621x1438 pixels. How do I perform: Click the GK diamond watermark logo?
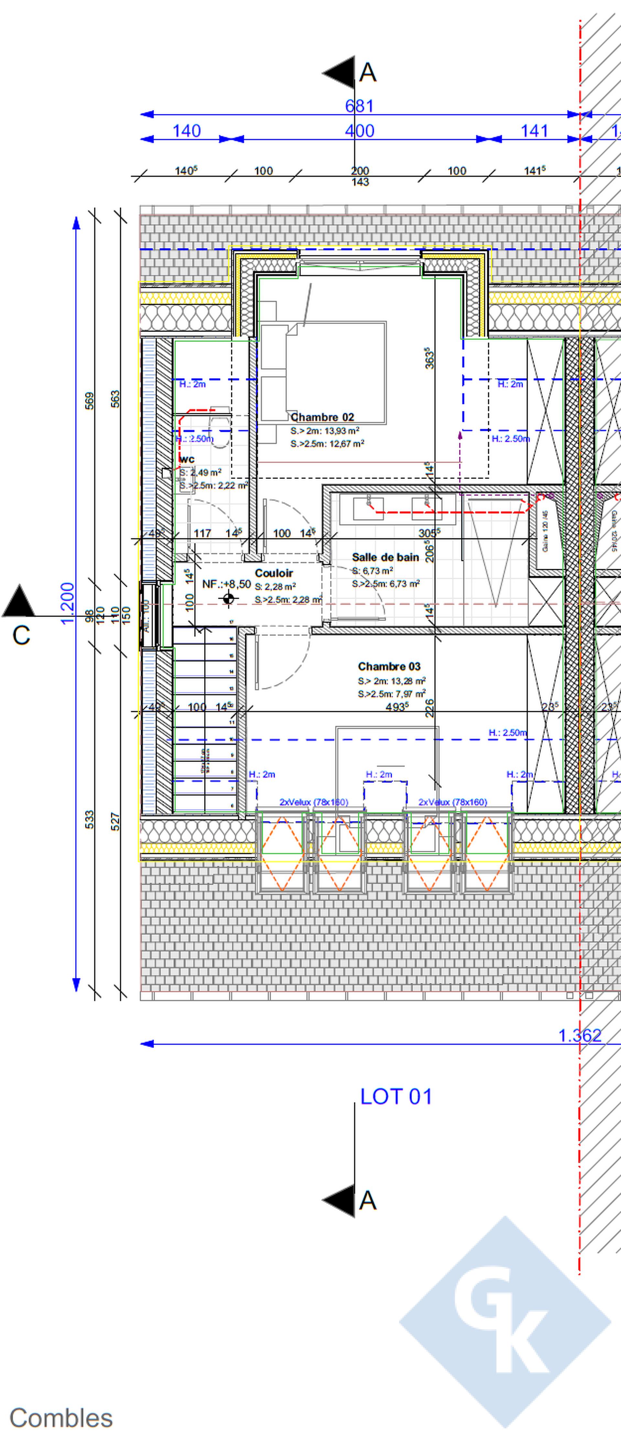[x=505, y=1322]
